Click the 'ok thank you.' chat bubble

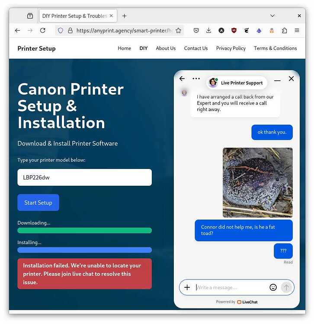(272, 132)
